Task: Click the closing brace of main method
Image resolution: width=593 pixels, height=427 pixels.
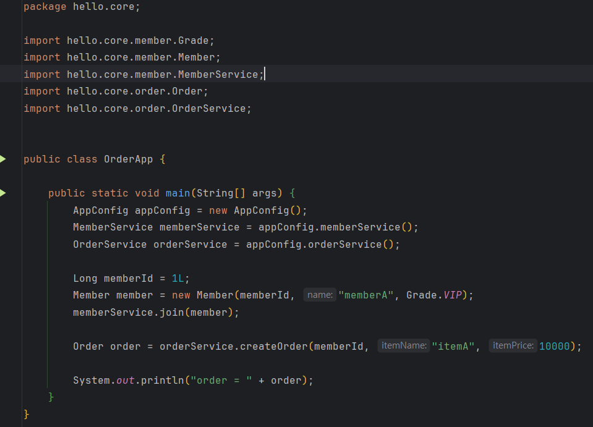Action: pos(51,397)
